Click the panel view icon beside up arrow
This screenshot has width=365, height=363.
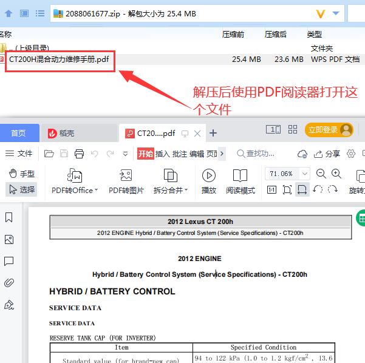click(x=24, y=13)
